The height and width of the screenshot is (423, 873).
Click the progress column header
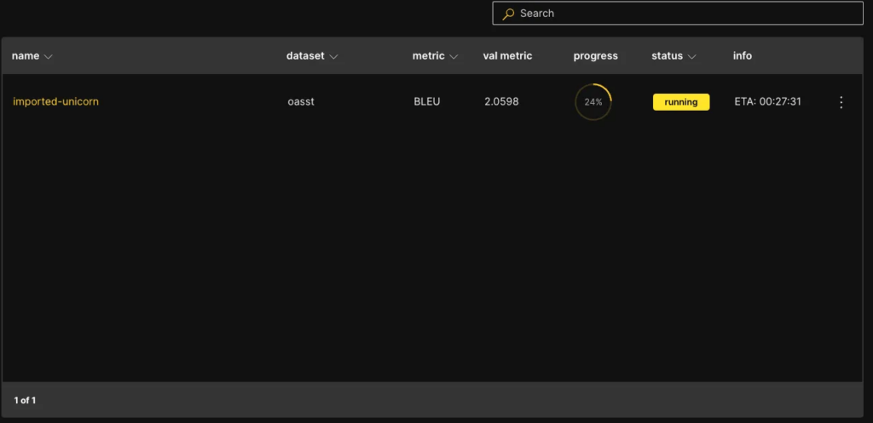(595, 56)
